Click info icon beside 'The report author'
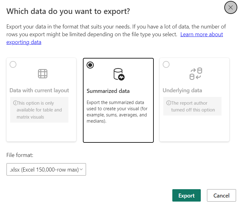 click(x=169, y=103)
